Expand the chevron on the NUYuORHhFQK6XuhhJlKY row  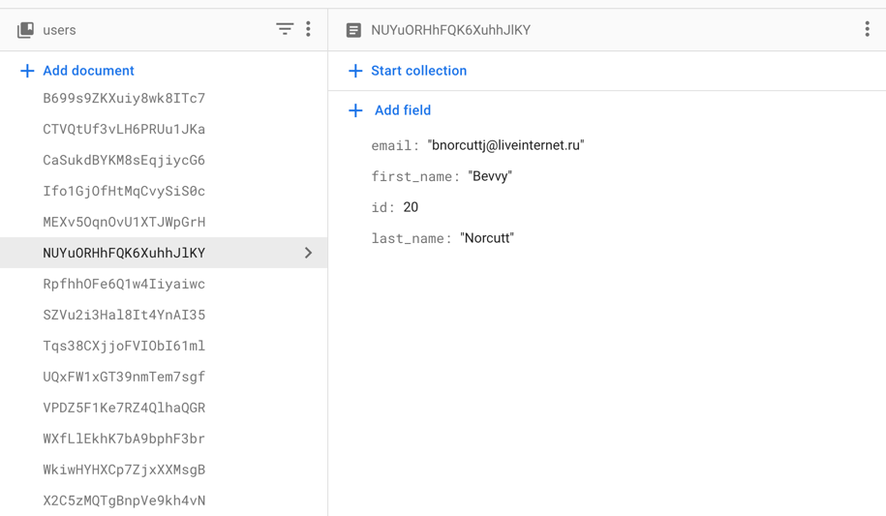[308, 253]
